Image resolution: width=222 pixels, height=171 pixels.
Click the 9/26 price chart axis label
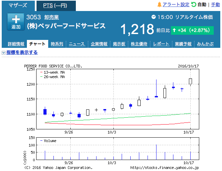coord(69,132)
